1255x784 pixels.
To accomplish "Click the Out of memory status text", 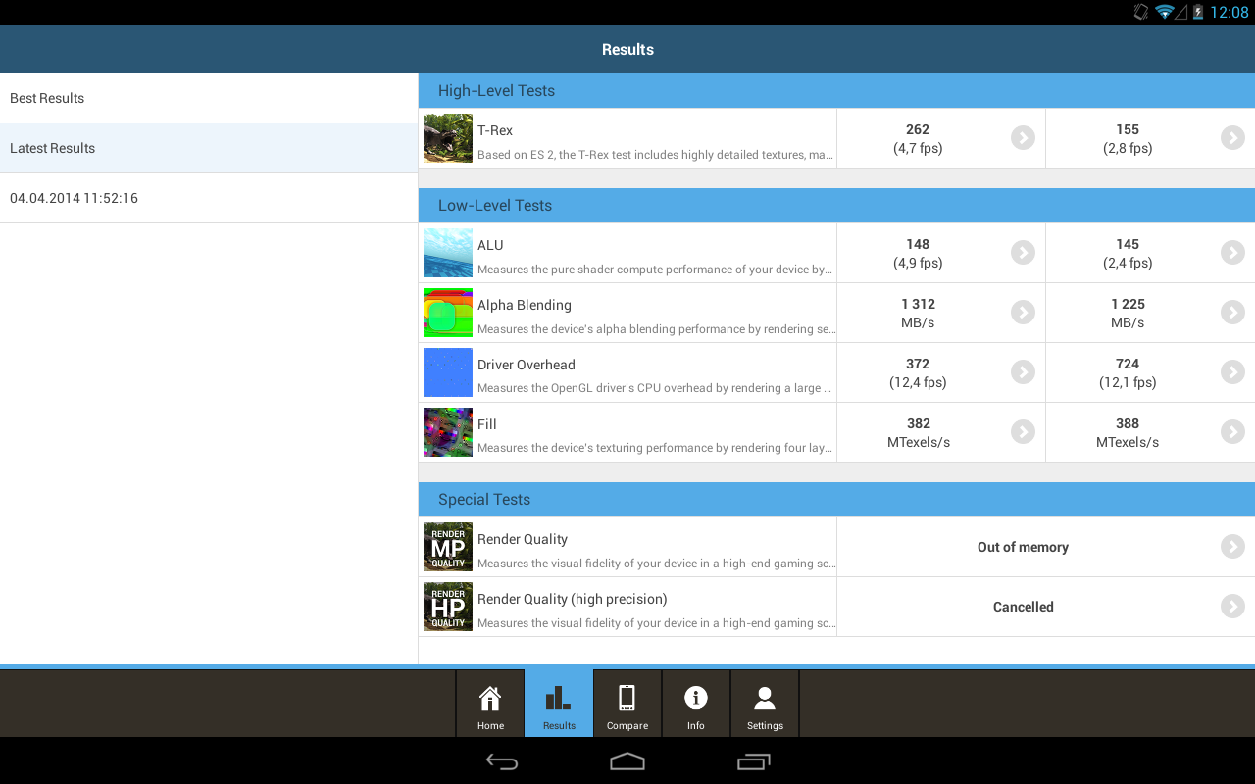I will click(1023, 547).
